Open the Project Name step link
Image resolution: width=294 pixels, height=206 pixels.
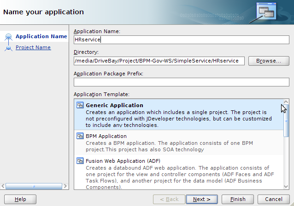[33, 47]
